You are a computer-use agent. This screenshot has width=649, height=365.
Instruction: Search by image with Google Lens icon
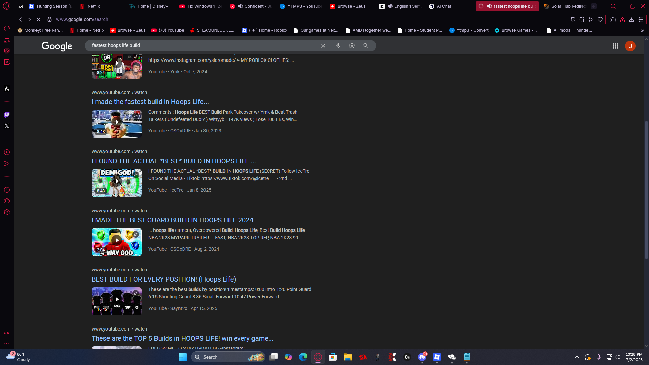pos(352,46)
